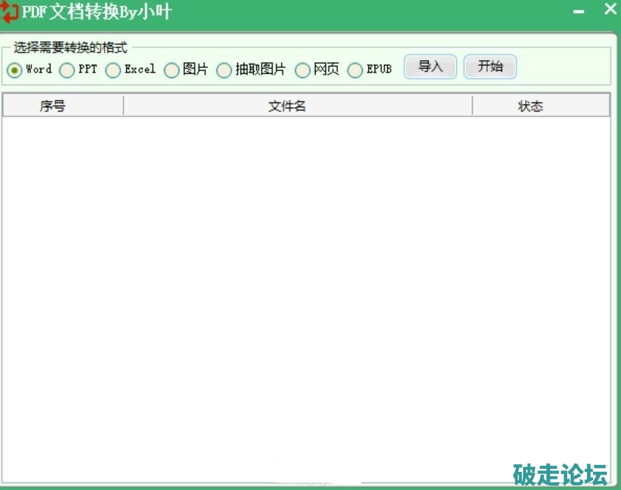The width and height of the screenshot is (621, 490).
Task: Sort by the 文件名 column header
Action: [287, 106]
